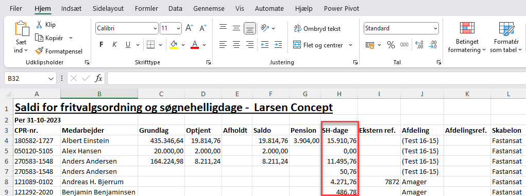
Task: Open Justering dialog launcher
Action: 355,62
